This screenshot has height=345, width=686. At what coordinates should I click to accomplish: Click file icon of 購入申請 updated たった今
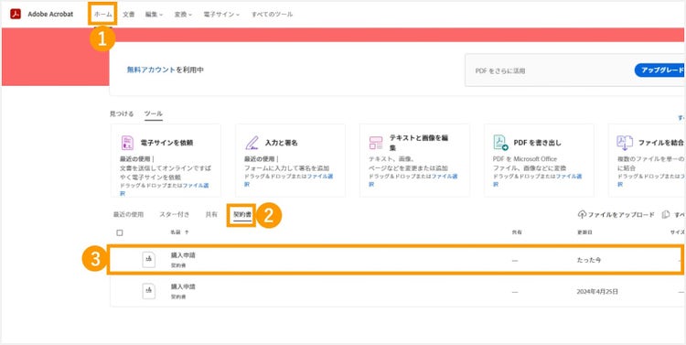(149, 260)
